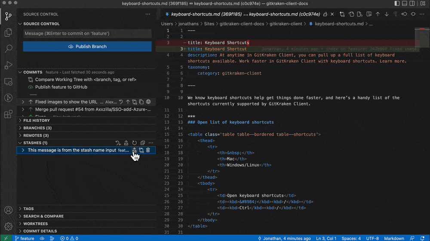The height and width of the screenshot is (241, 430).
Task: Click Markdown language mode in status bar
Action: 393,238
